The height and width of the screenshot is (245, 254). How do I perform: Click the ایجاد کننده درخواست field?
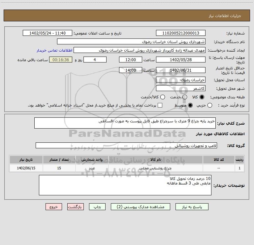[139, 50]
